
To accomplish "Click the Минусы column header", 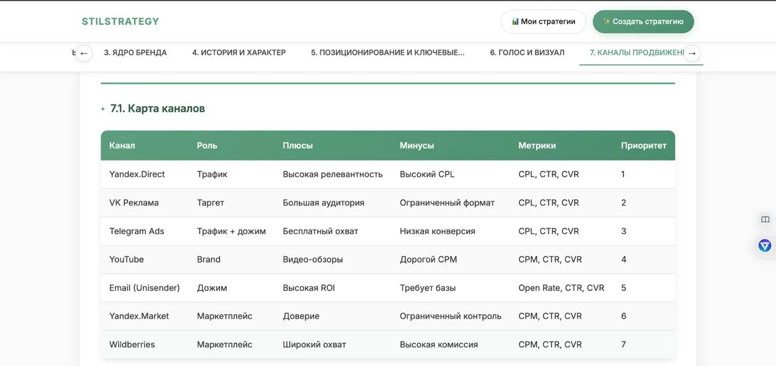I will tap(416, 145).
